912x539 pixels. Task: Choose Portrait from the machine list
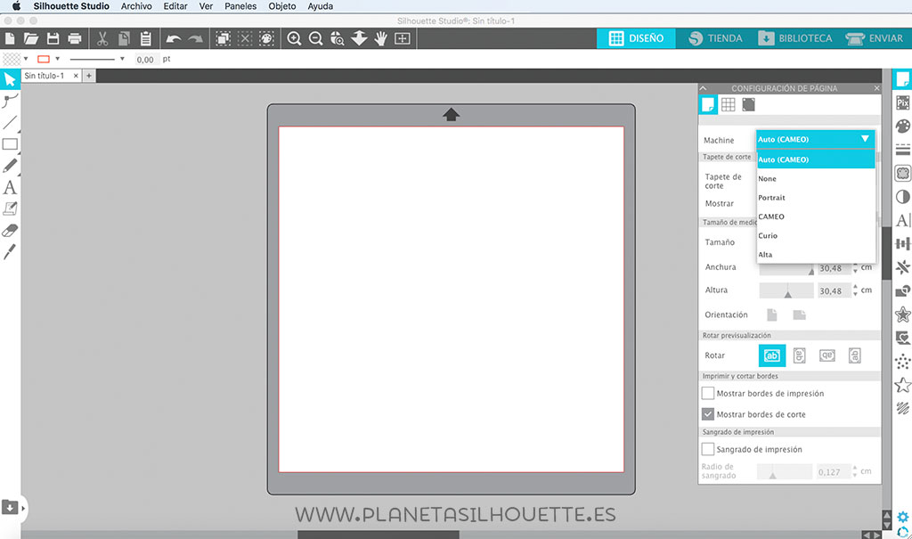(x=816, y=198)
